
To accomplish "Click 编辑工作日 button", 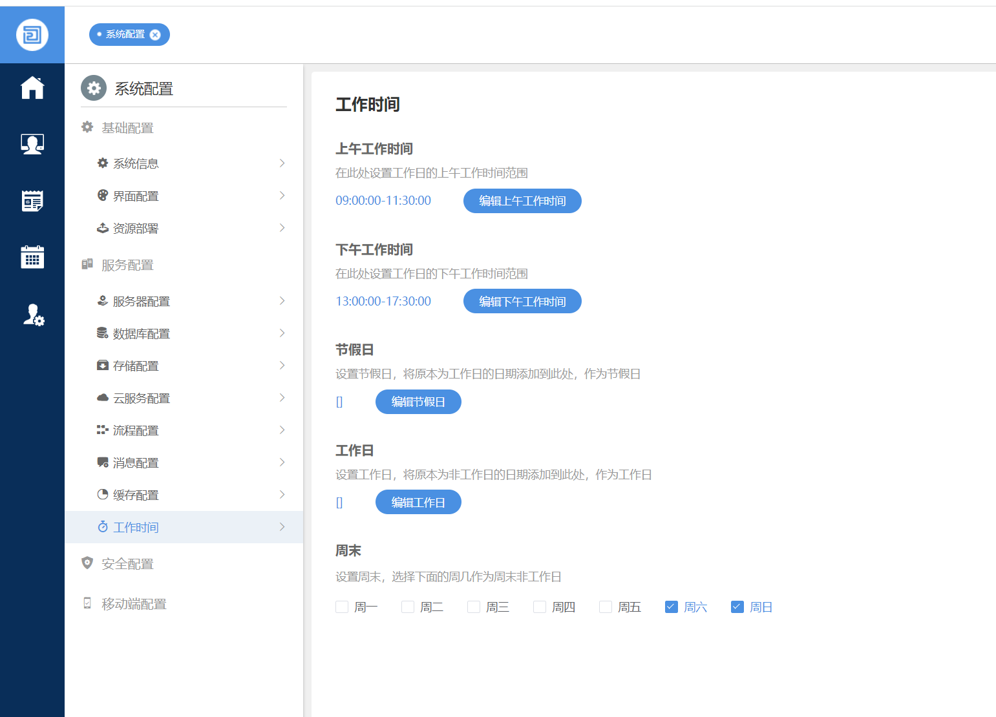I will click(x=418, y=503).
